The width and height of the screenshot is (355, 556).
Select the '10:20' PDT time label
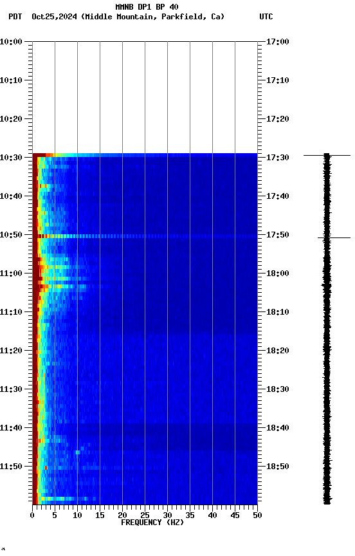tap(11, 119)
